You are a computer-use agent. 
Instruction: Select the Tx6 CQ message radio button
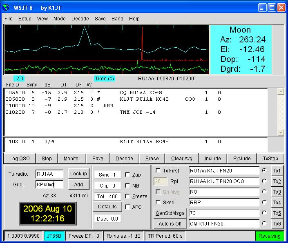click(x=264, y=223)
